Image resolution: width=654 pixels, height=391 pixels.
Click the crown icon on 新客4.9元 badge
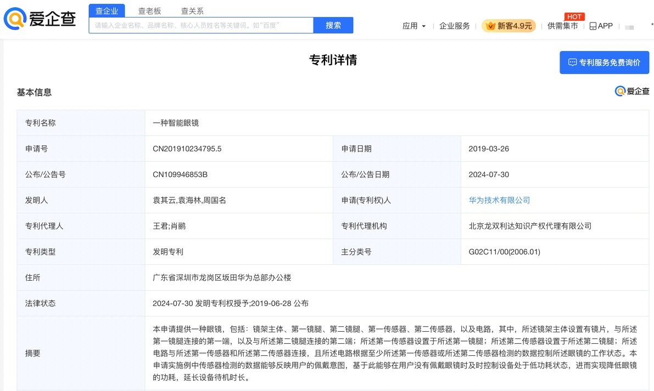(490, 26)
